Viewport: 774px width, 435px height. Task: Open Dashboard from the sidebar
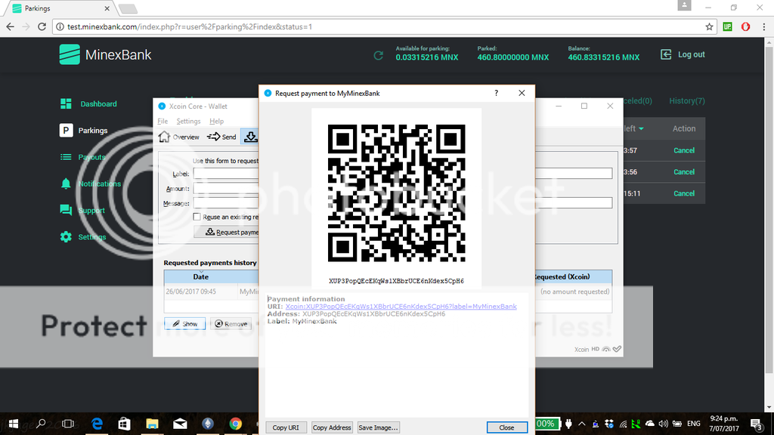coord(89,103)
